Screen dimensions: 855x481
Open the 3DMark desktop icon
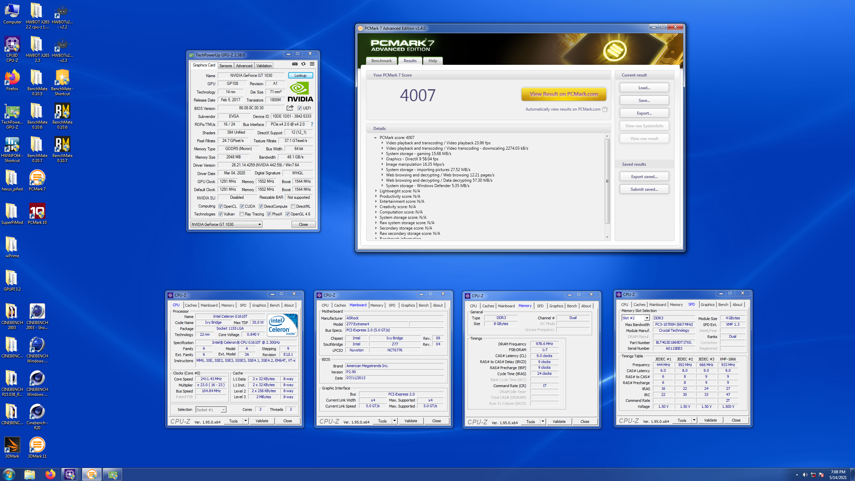(12, 448)
